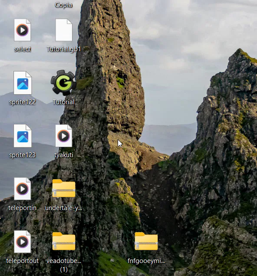
Task: Click the sprite122 image file icon
Action: [x=23, y=83]
